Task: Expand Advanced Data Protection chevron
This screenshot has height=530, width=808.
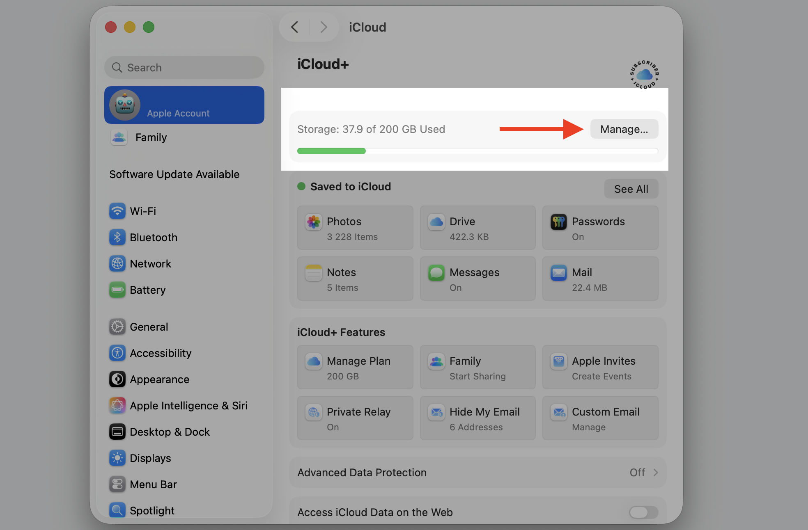Action: [x=656, y=473]
